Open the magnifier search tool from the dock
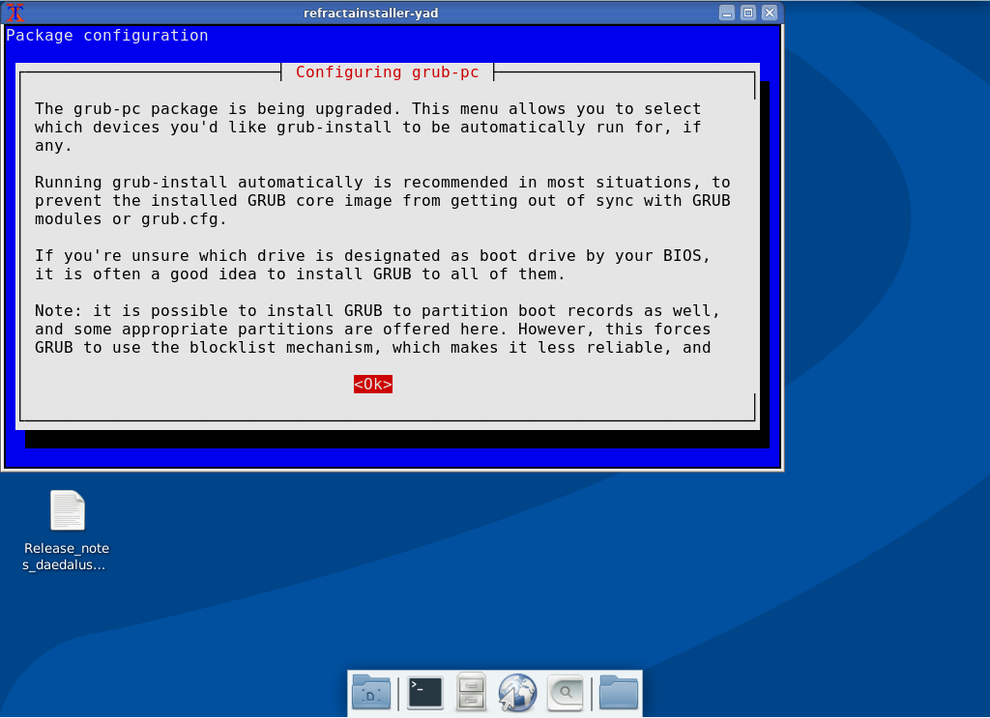Image resolution: width=990 pixels, height=718 pixels. 565,692
